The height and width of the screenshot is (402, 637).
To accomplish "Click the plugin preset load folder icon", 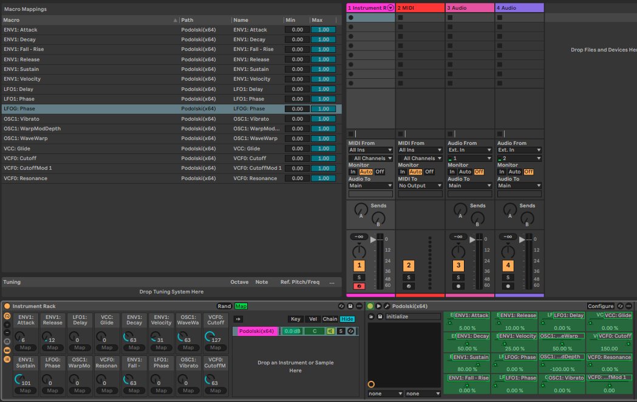I will (x=371, y=317).
